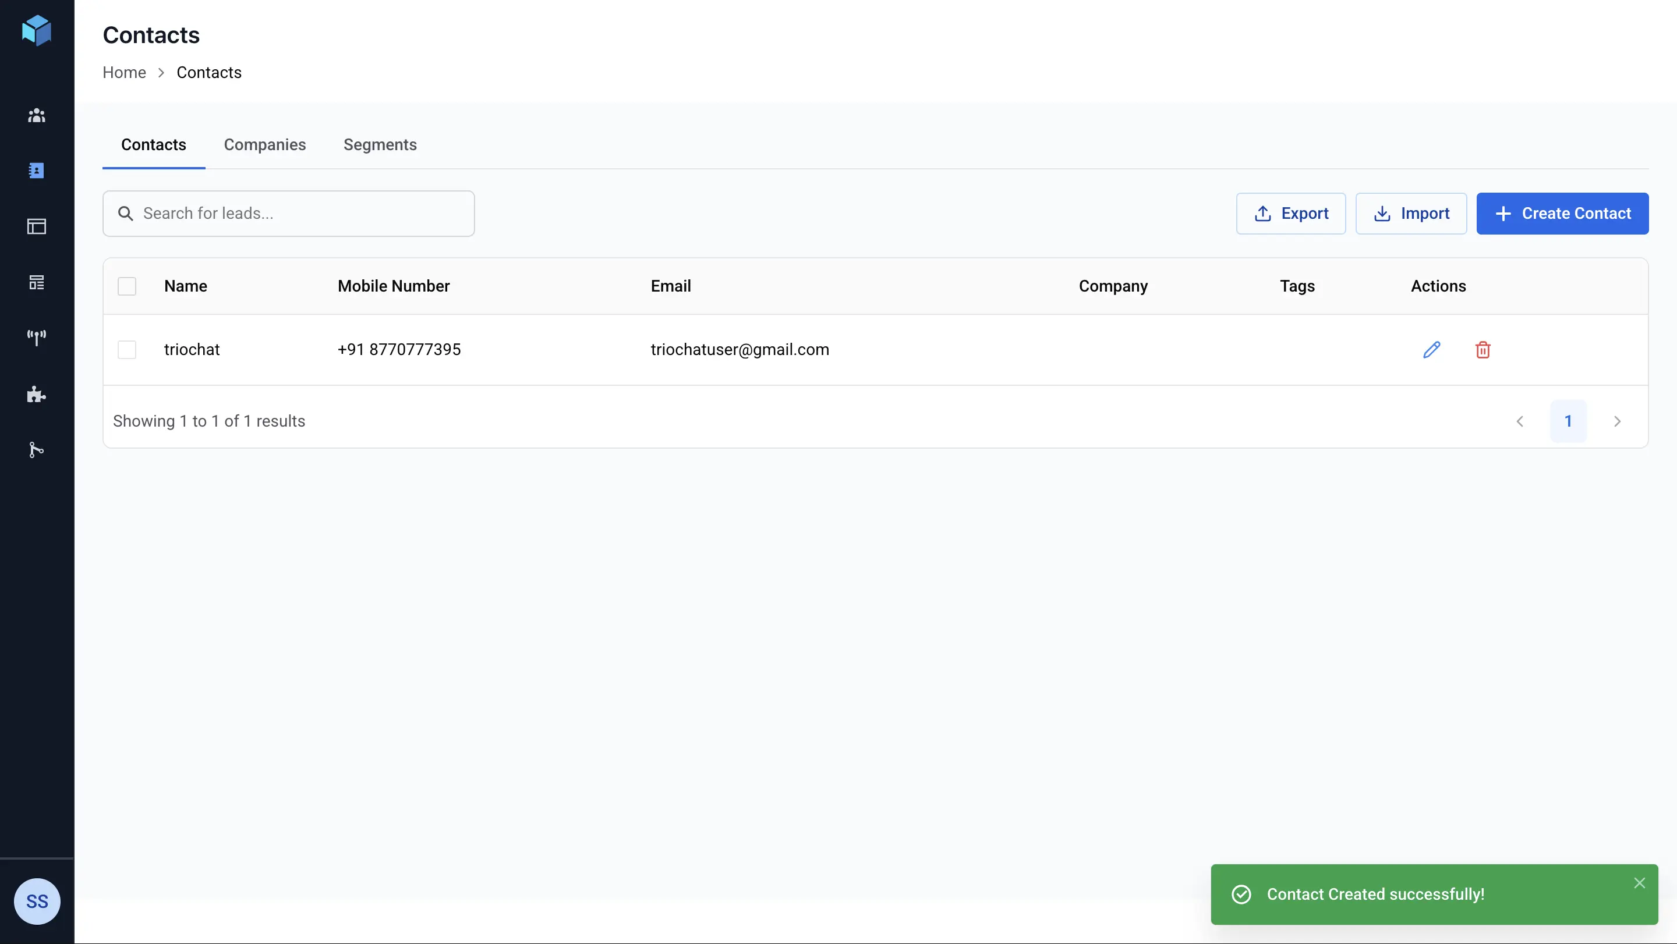Switch to the Segments tab
Screen dimensions: 1677x944
tap(380, 144)
